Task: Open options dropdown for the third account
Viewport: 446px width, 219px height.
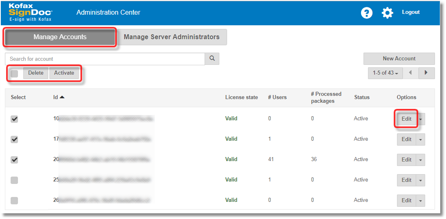Action: [x=421, y=160]
